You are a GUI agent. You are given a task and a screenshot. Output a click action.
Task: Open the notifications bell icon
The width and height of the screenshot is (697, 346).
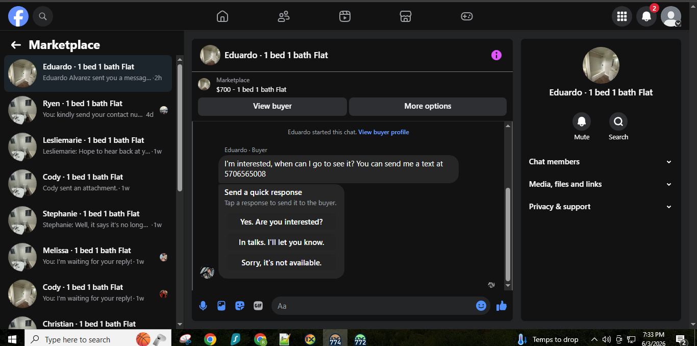[646, 16]
